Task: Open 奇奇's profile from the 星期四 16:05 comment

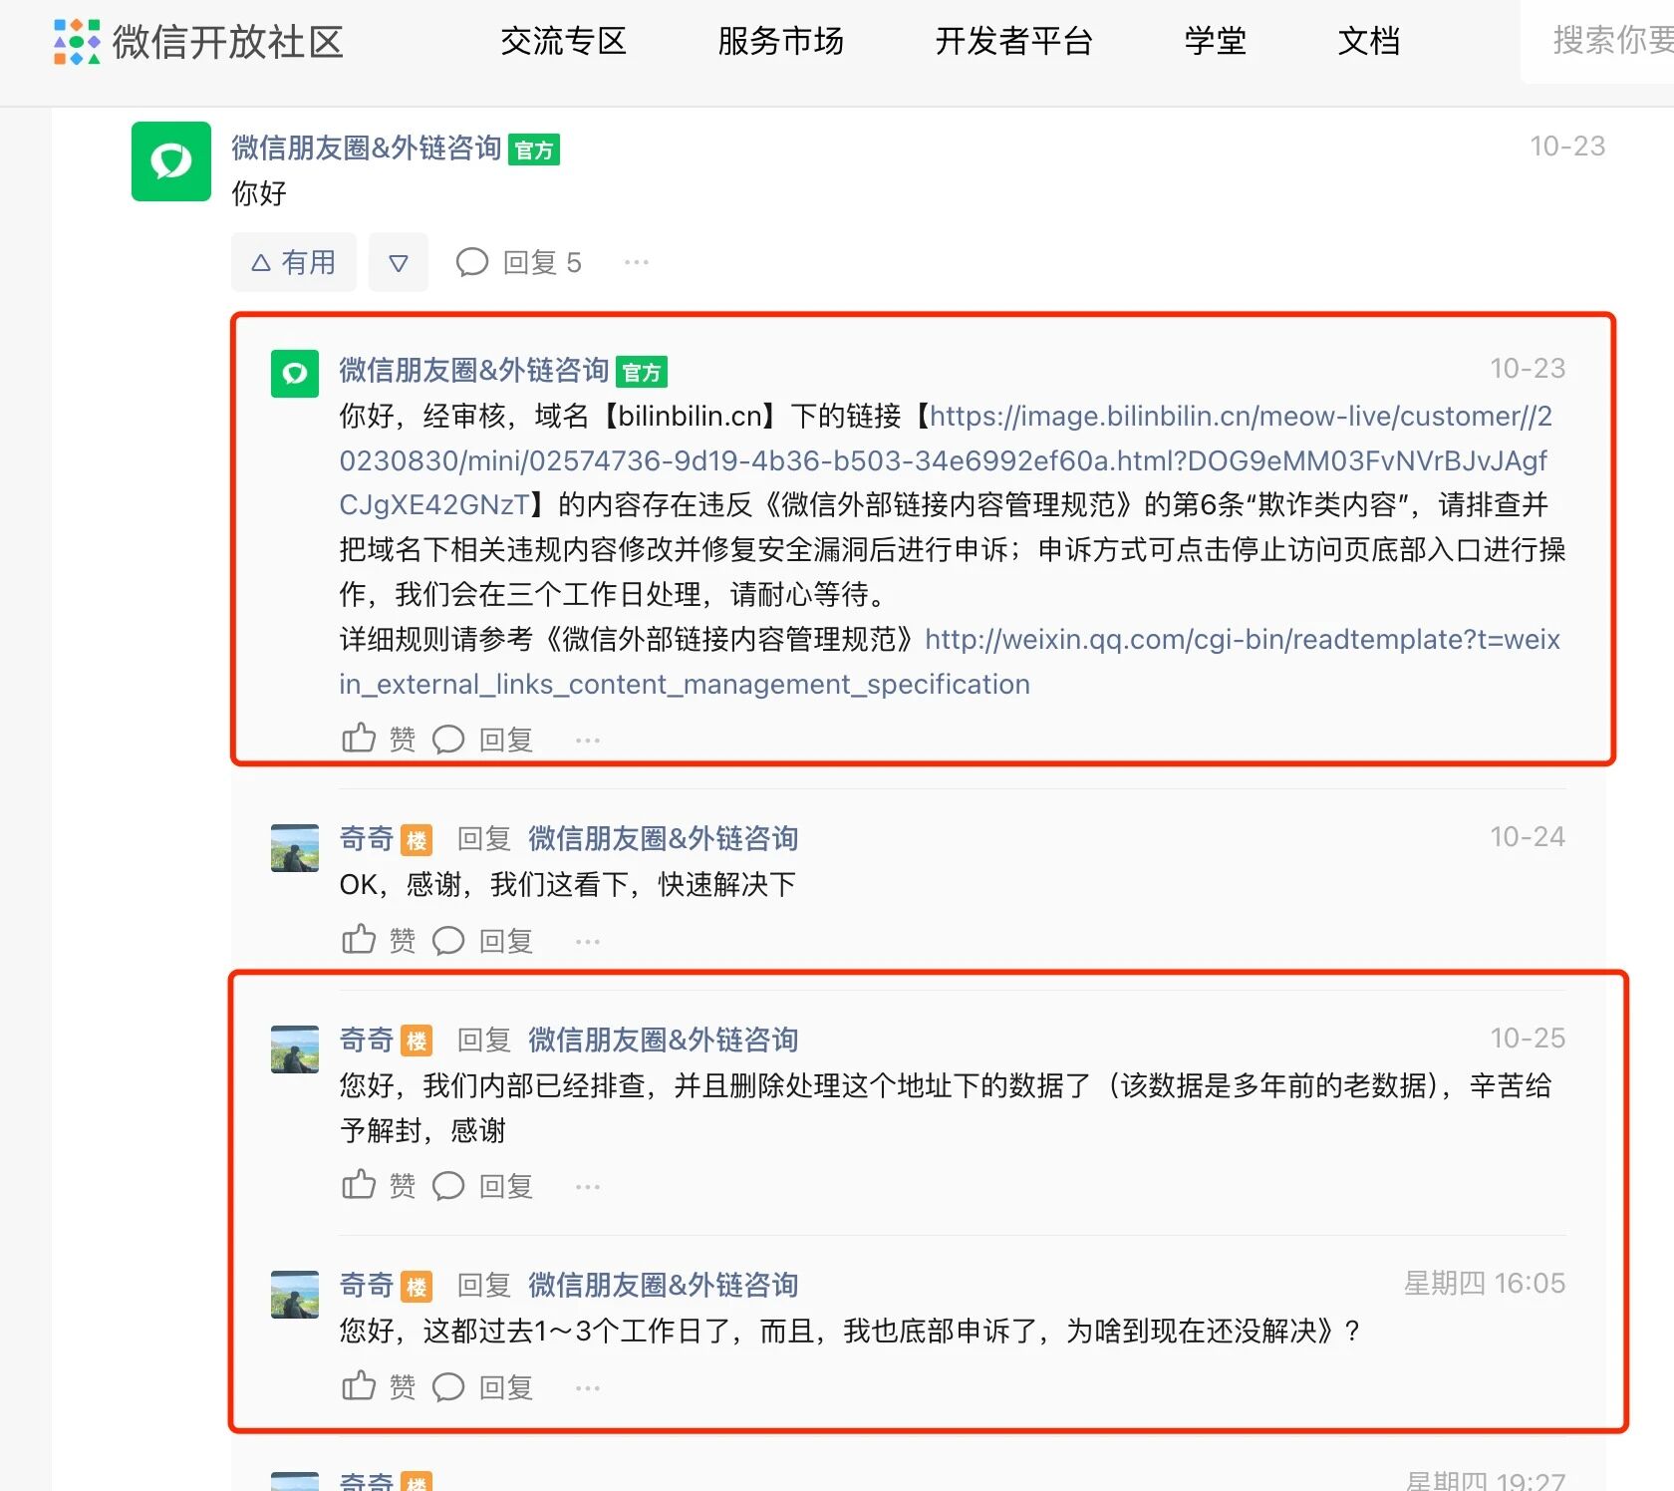Action: 366,1285
